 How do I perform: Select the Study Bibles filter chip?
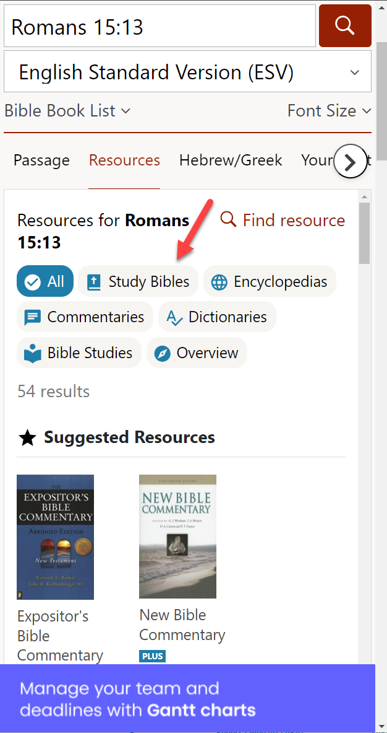[x=138, y=281]
